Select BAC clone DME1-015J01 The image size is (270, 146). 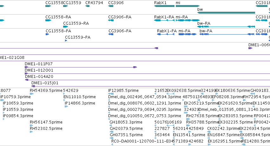[x=151, y=86]
